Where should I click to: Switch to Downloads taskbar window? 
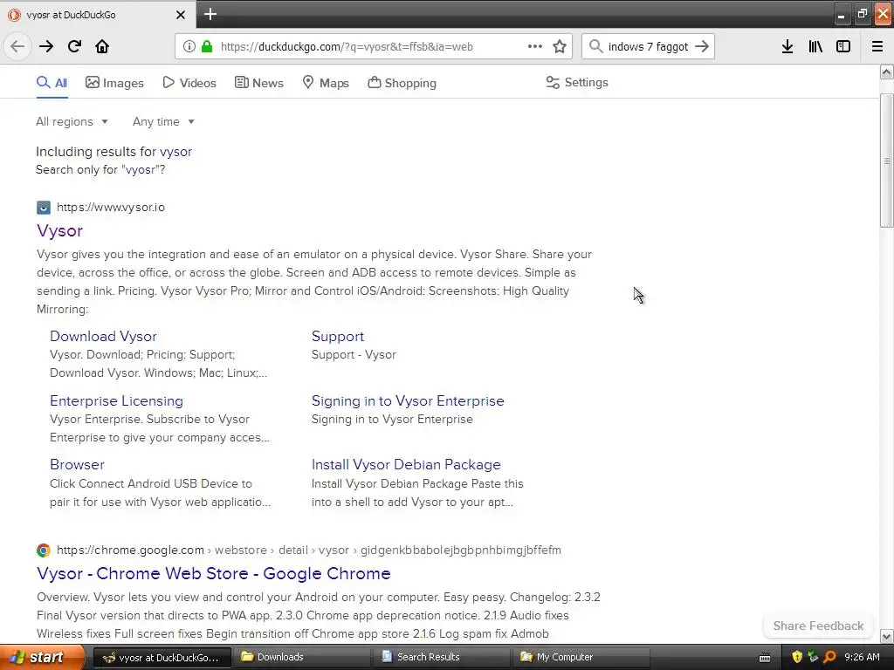(x=300, y=657)
